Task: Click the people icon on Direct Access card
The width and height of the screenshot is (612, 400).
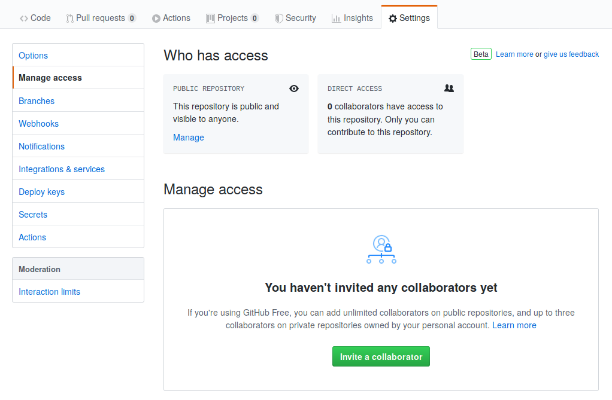Action: click(449, 88)
